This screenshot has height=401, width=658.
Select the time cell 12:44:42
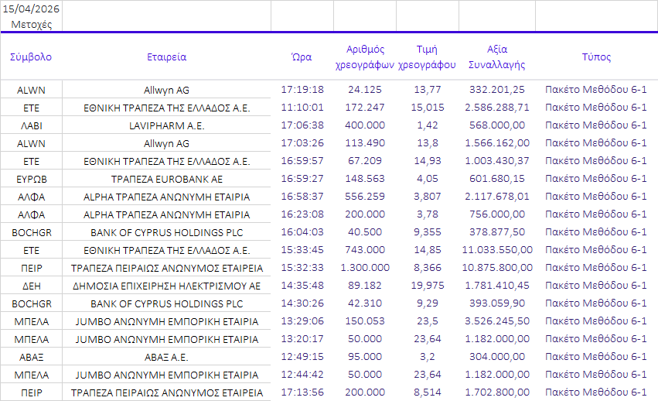[x=302, y=374]
